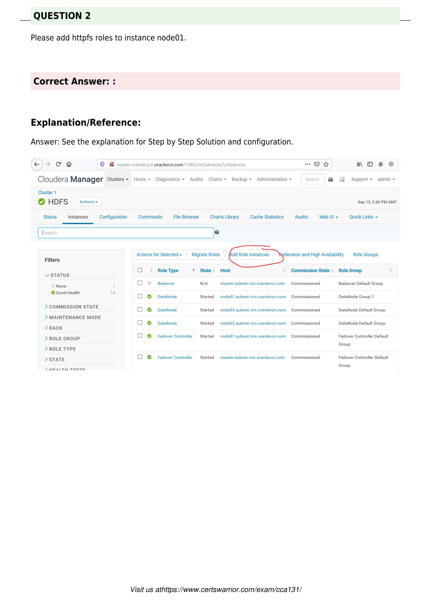Open the Balancer role link
The height and width of the screenshot is (610, 431).
pos(166,284)
